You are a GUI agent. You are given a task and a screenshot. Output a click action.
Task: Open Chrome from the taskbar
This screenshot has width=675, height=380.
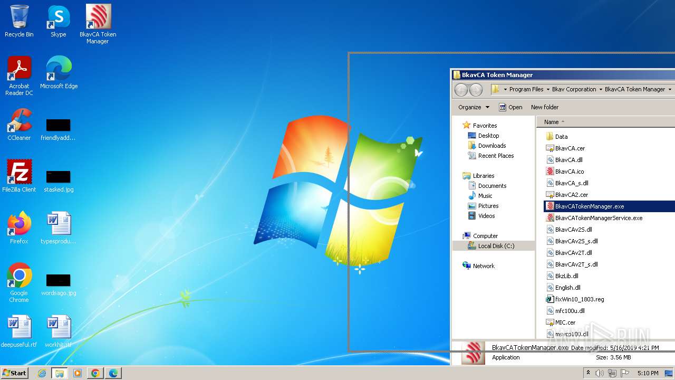pyautogui.click(x=95, y=373)
